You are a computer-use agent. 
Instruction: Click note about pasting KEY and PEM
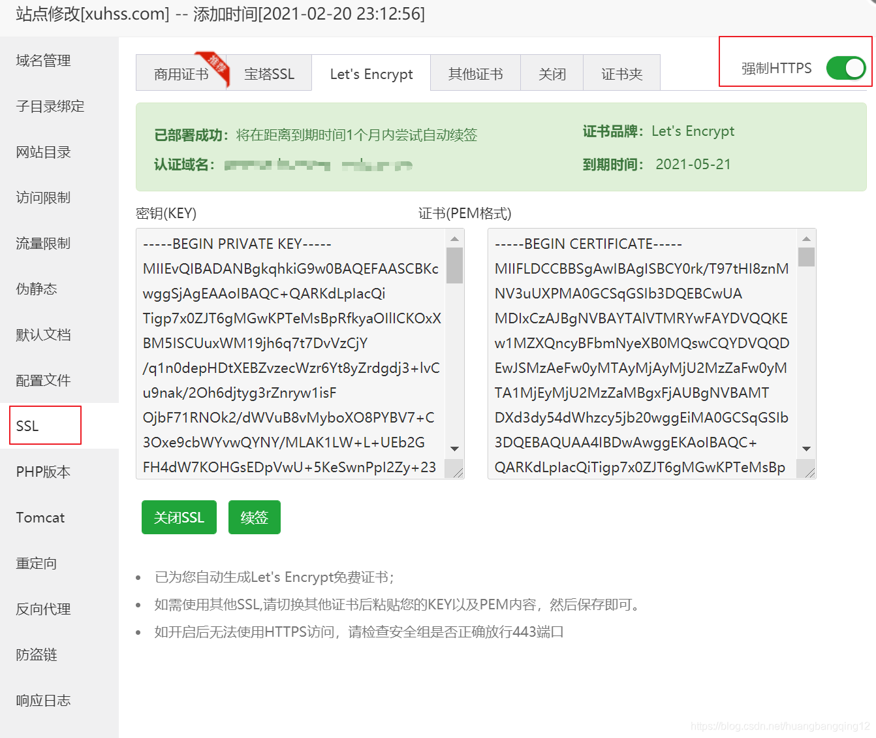[x=398, y=605]
